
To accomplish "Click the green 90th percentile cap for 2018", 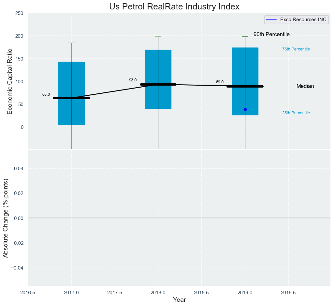I will (158, 36).
